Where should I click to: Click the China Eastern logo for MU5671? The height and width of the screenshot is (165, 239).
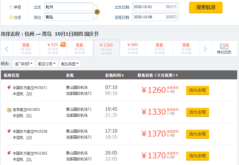click(x=9, y=88)
